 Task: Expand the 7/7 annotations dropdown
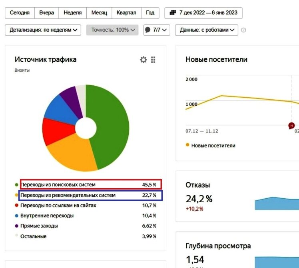[x=157, y=30]
